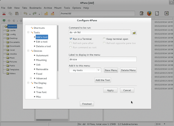Collapse The Display section in config tree

pos(28,83)
